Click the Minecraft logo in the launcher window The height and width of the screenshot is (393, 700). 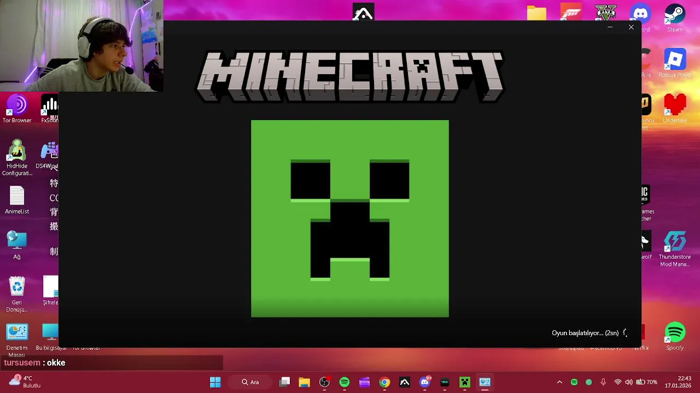click(350, 76)
